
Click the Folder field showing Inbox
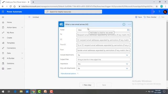click(103, 30)
